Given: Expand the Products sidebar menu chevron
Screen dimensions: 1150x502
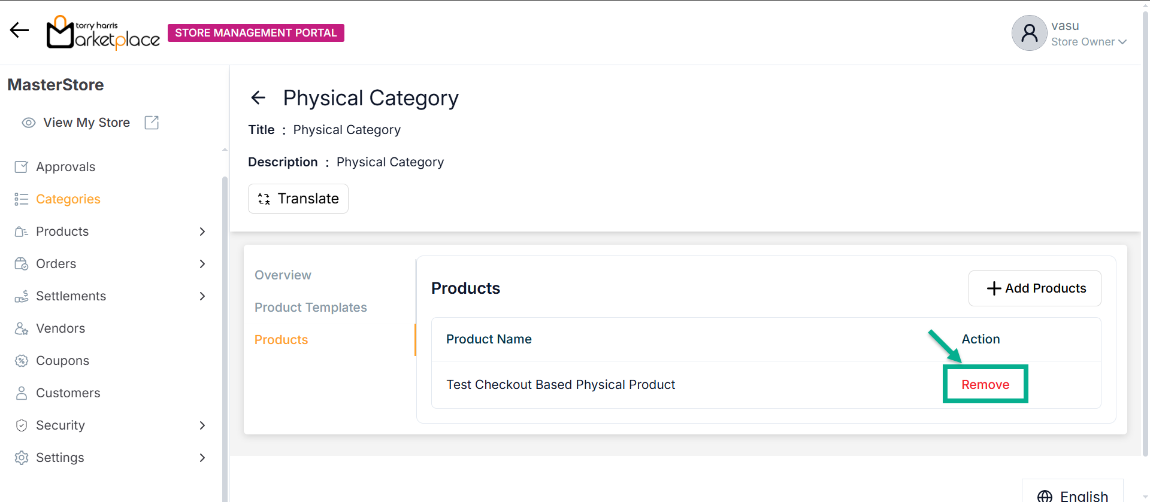Looking at the screenshot, I should (202, 232).
